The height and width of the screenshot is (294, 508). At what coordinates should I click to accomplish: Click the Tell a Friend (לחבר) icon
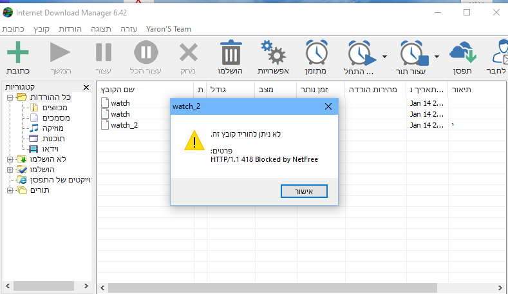tap(500, 52)
